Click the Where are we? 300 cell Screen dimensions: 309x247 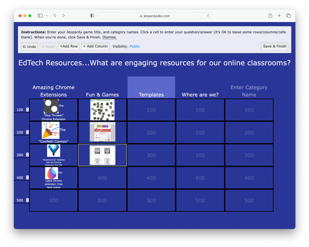coord(200,155)
